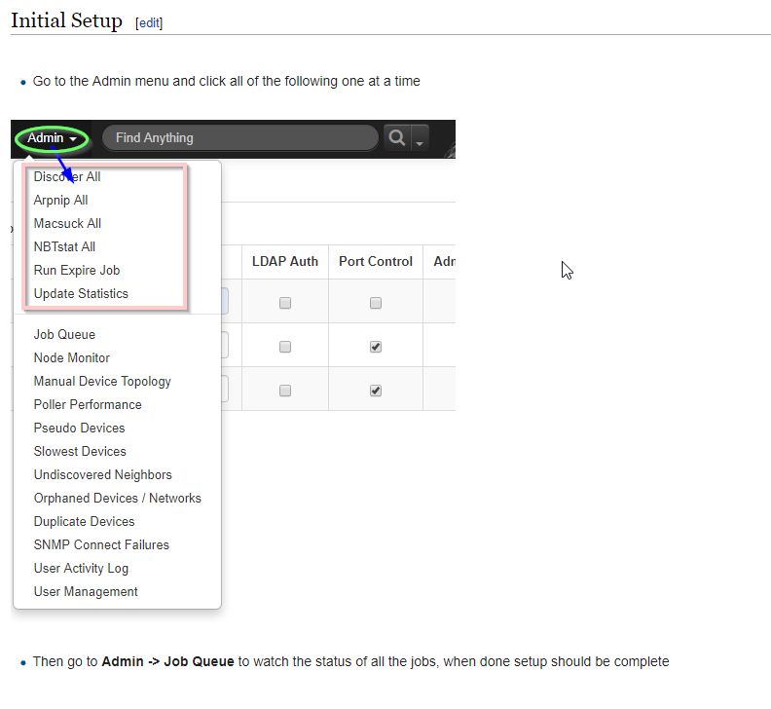Select Discover All from the Admin menu

click(x=67, y=176)
